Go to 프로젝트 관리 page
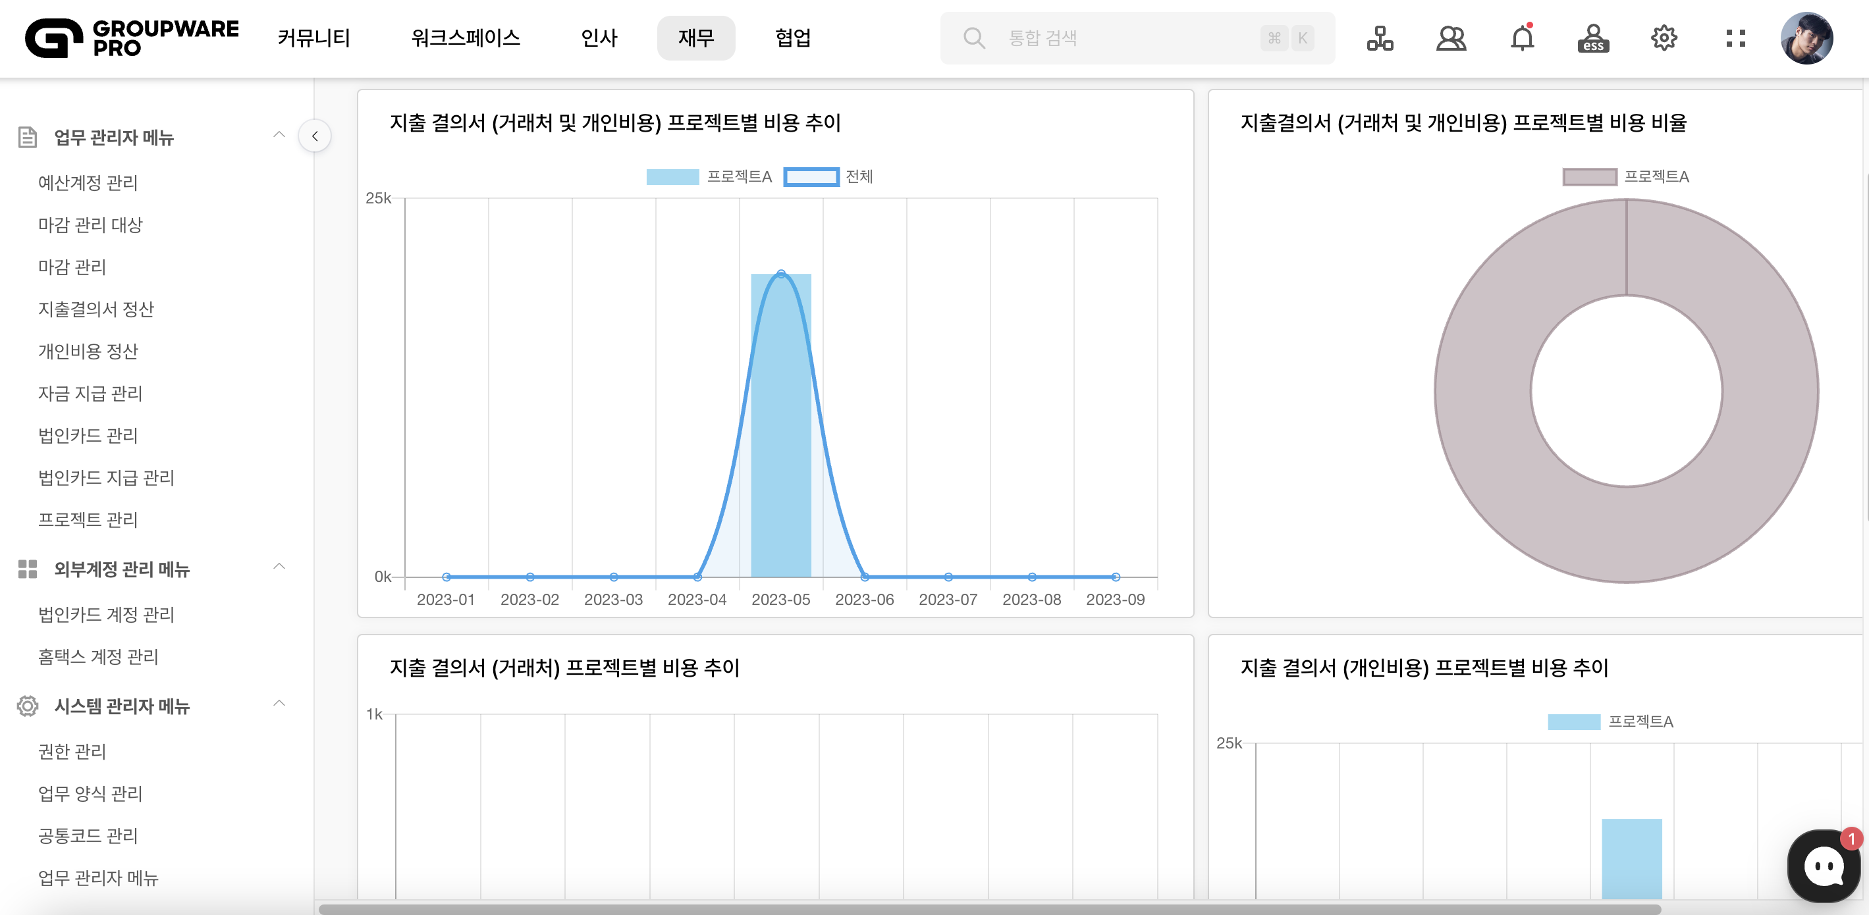 point(88,520)
